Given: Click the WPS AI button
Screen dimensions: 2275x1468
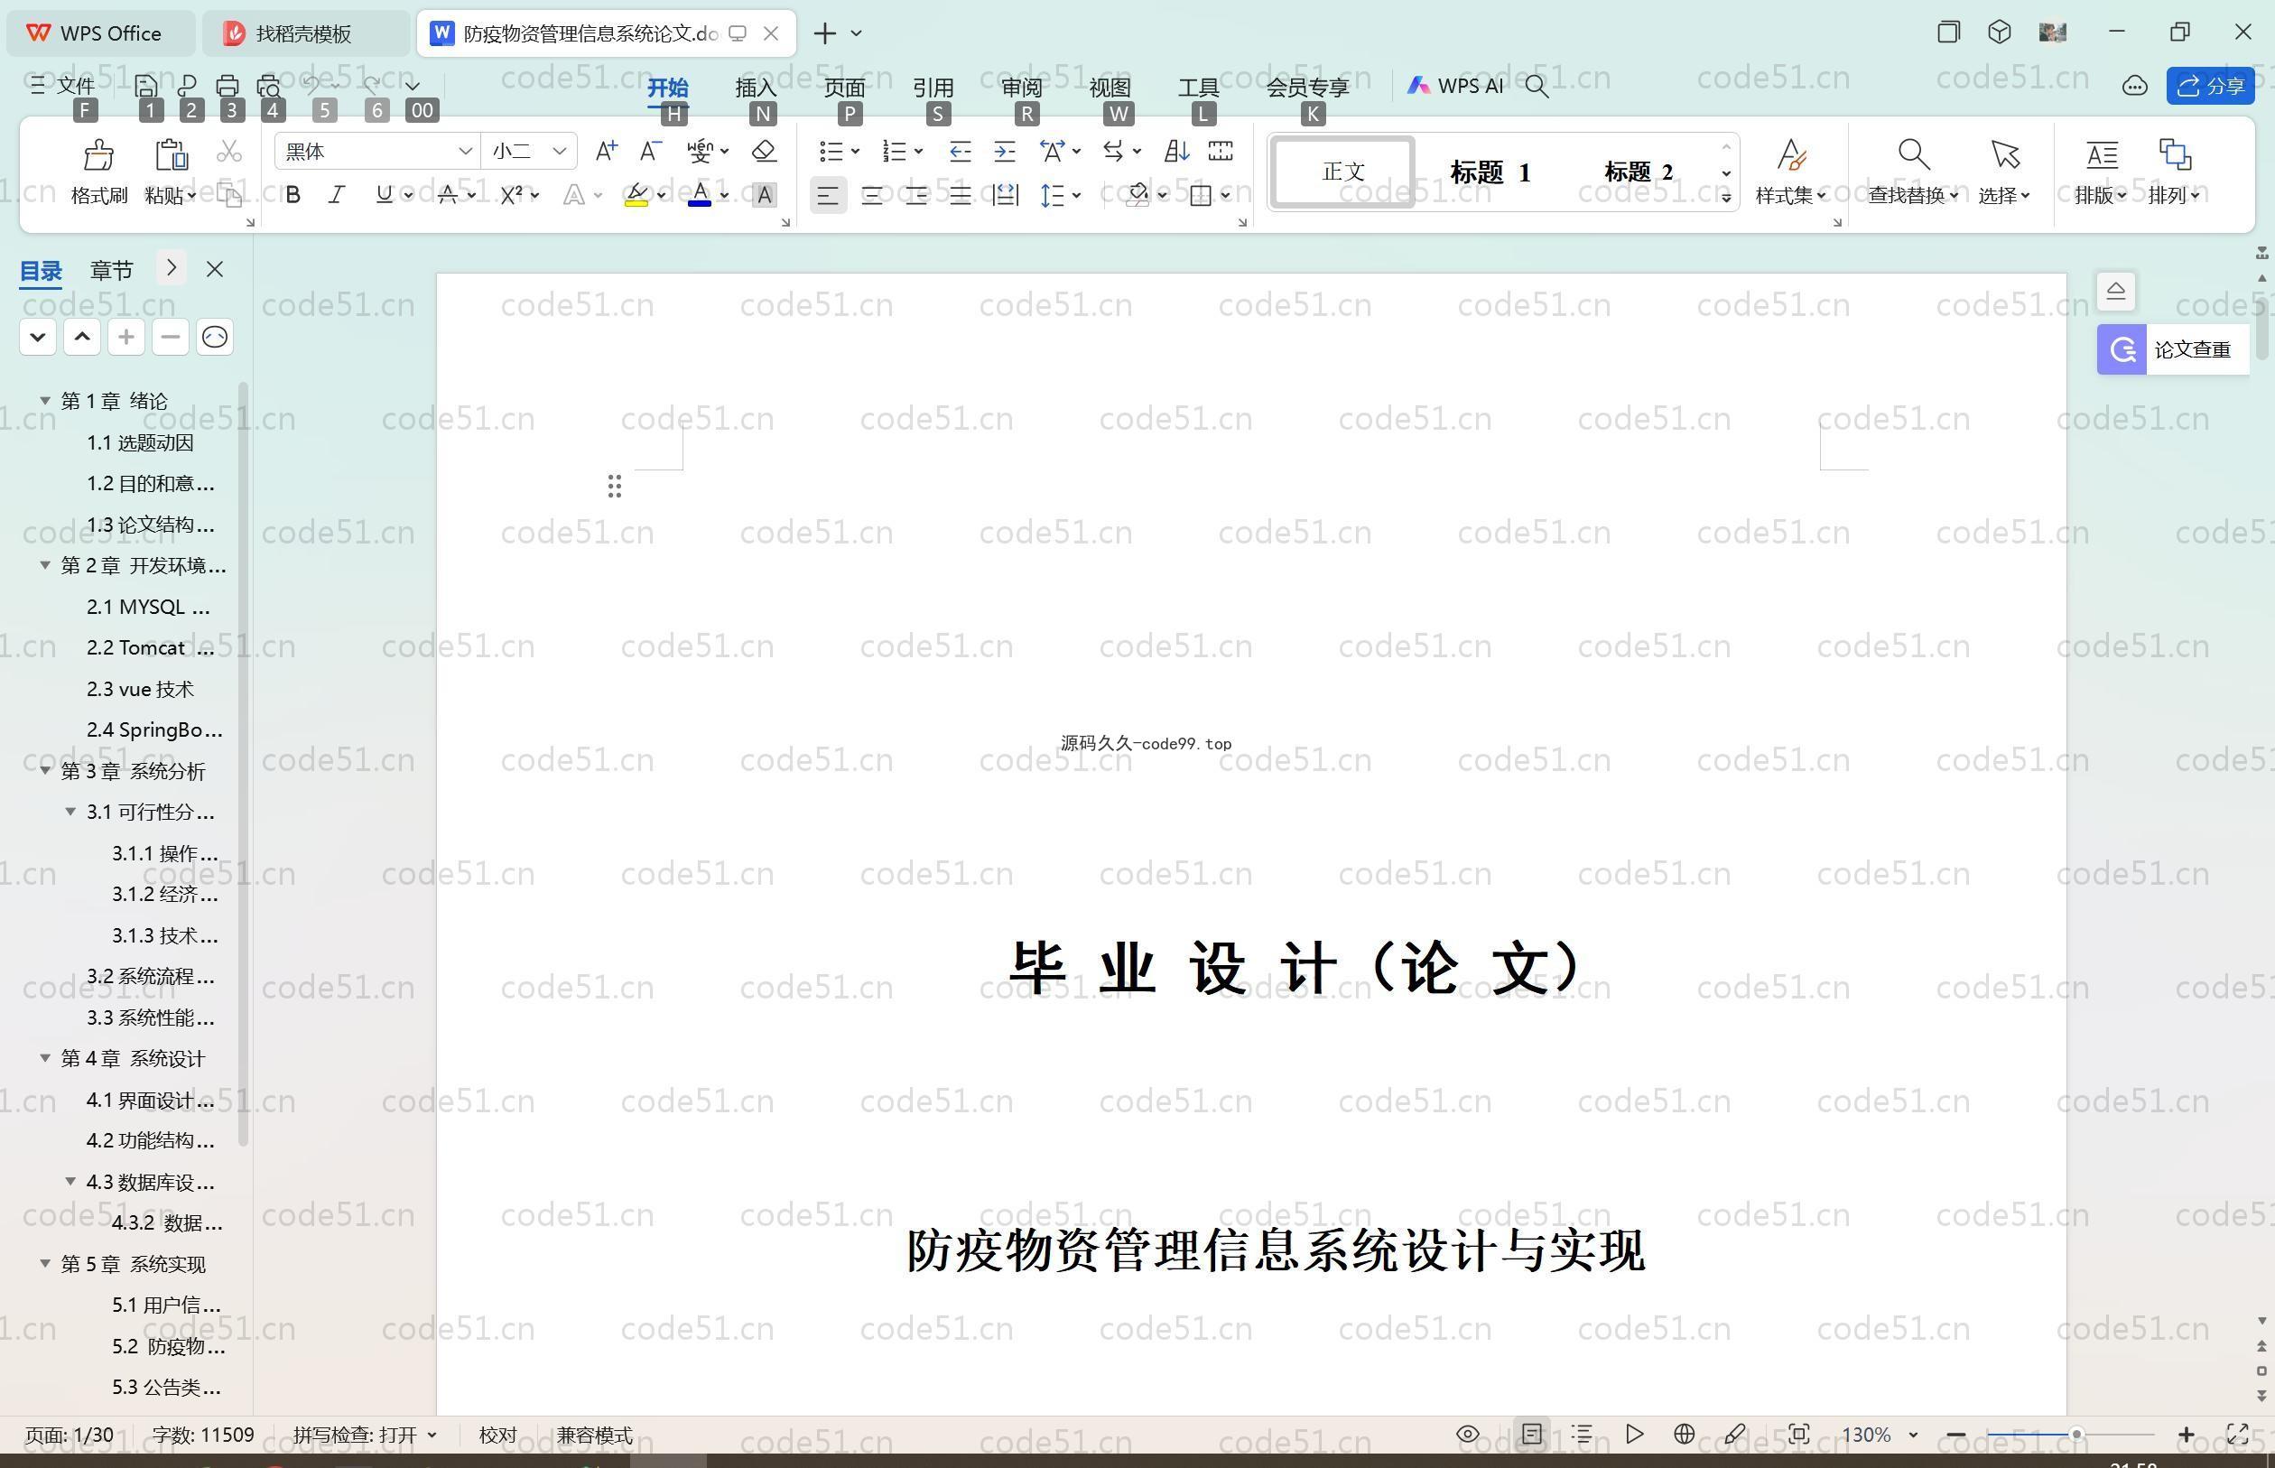Looking at the screenshot, I should click(1455, 86).
